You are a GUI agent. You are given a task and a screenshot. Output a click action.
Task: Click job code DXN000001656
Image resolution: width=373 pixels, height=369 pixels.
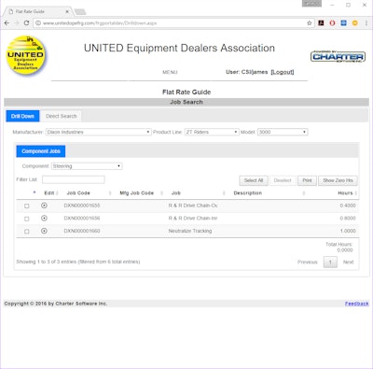pyautogui.click(x=82, y=219)
